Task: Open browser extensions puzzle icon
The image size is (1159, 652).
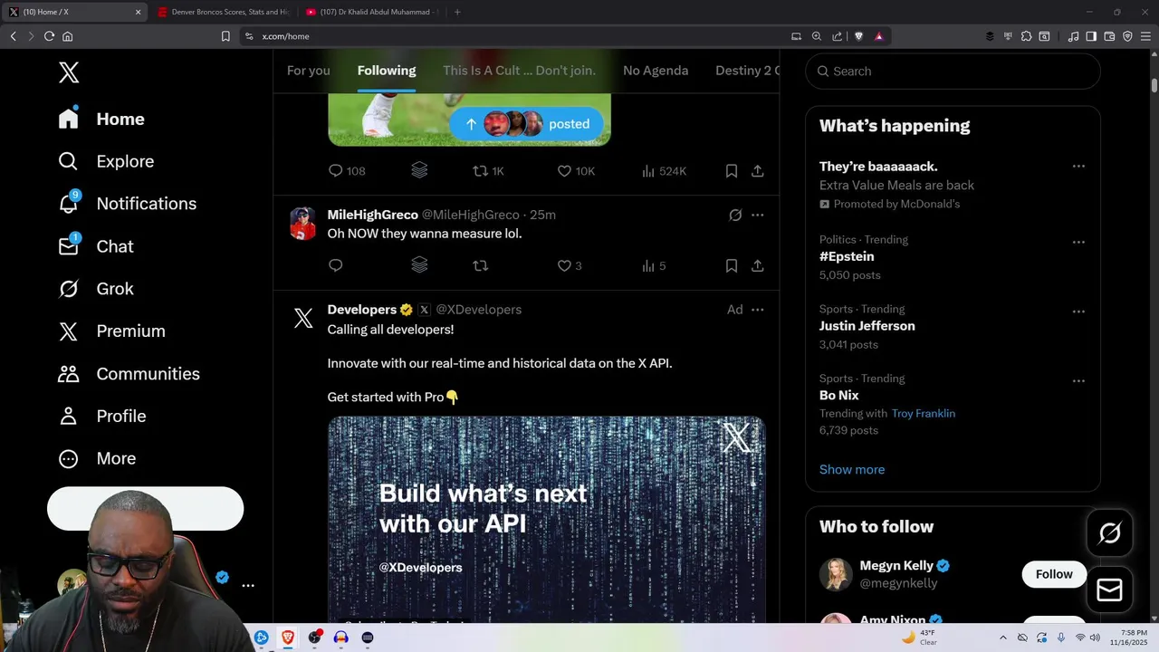Action: 1026,36
